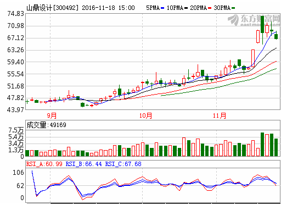Screen dimensions: 281x204
Task: Click the RSI_C:67.68 indicator label
Action: pos(123,164)
